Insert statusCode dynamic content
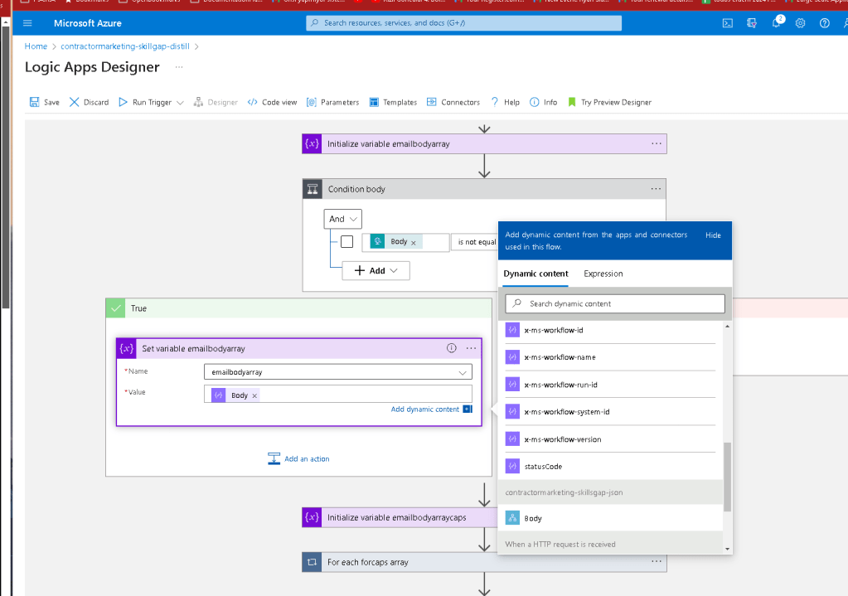 click(x=610, y=466)
